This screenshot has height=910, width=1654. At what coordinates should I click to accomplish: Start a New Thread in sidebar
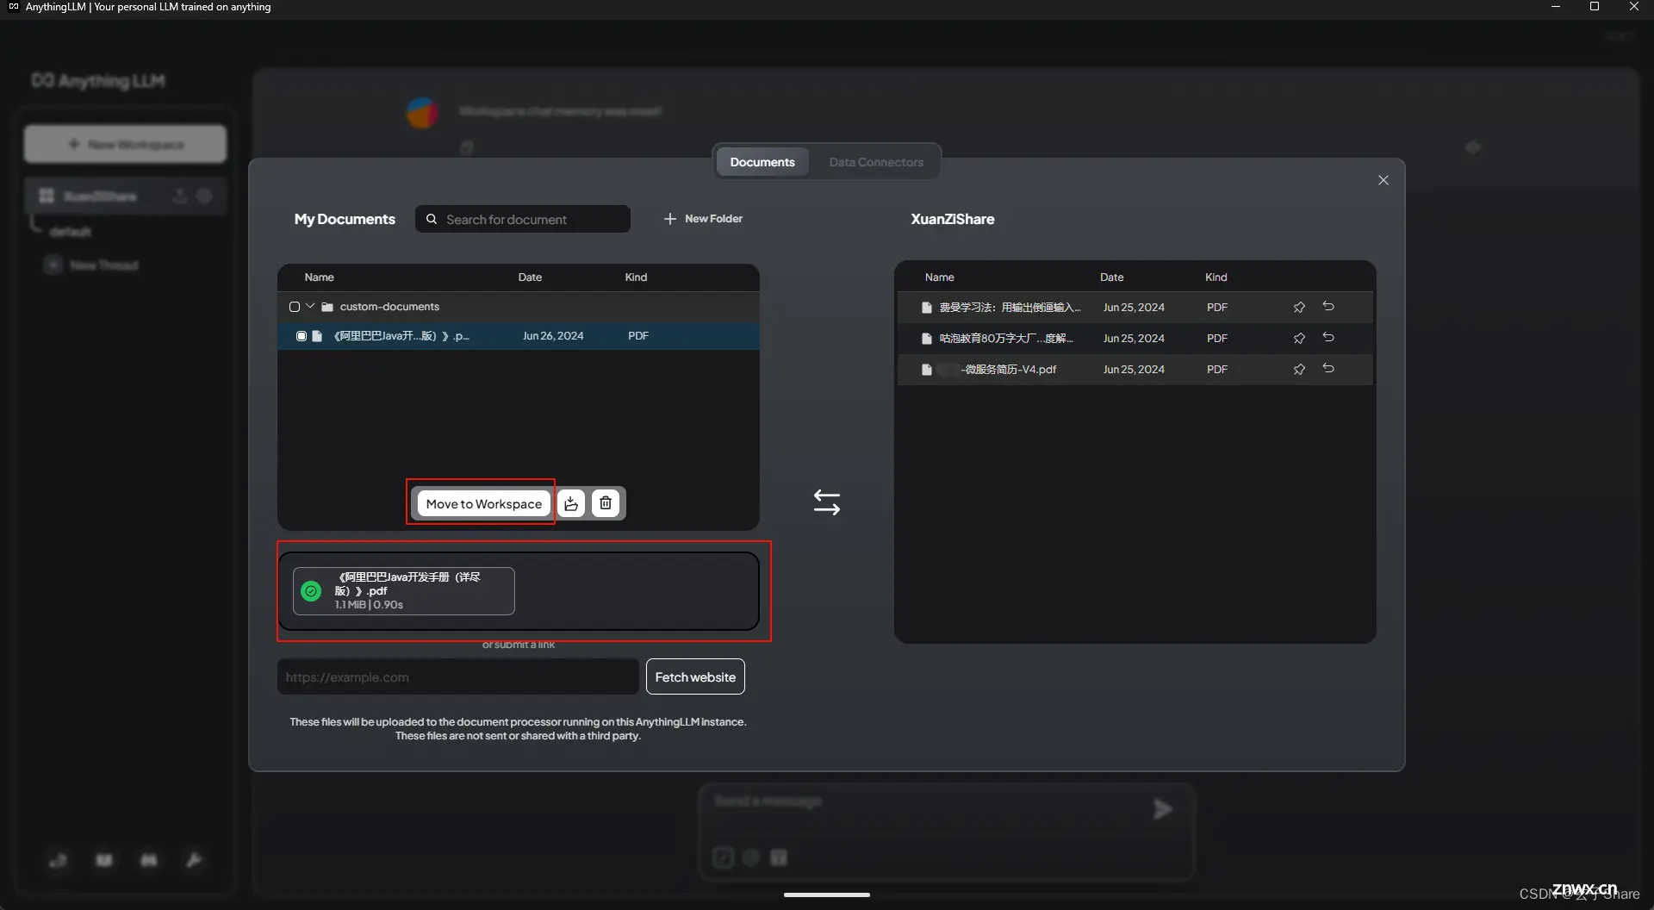tap(91, 265)
